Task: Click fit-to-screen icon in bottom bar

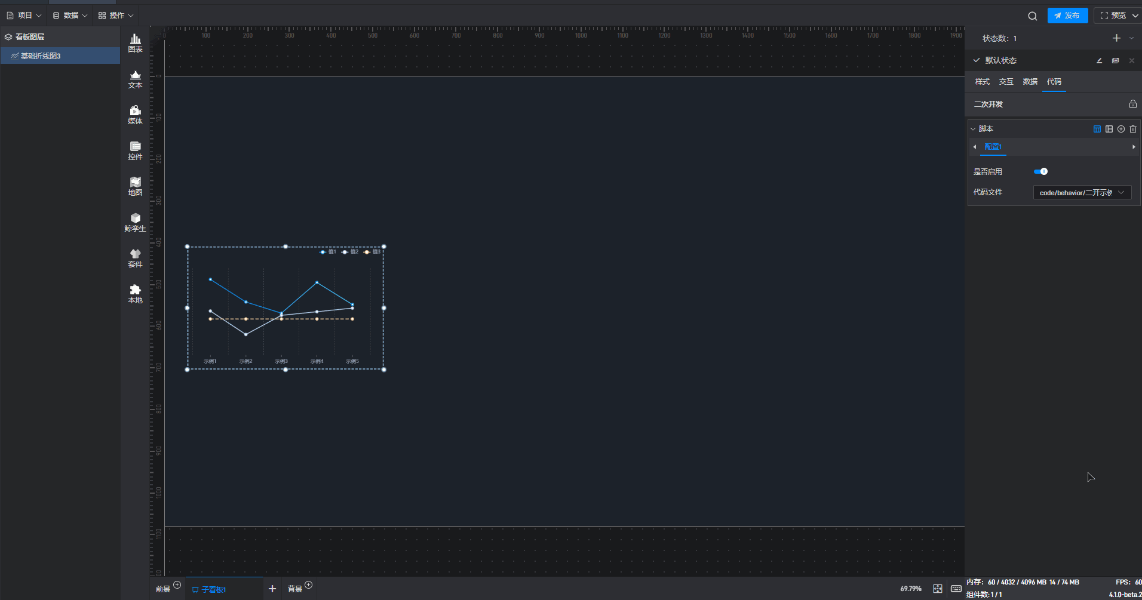Action: (938, 589)
